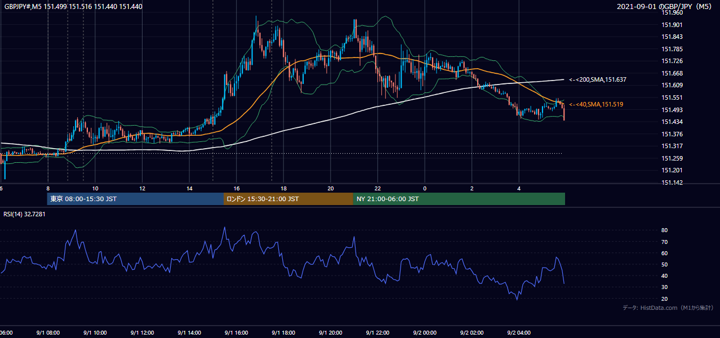Click the RSI scale value 80

click(x=665, y=230)
